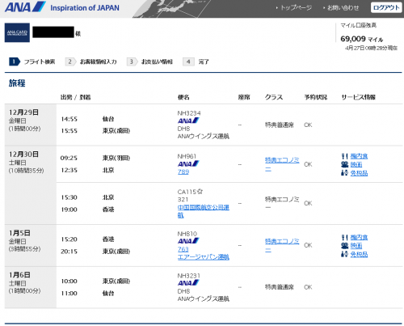Click the 69,009 マイル balance
Image resolution: width=404 pixels, height=326 pixels.
click(x=361, y=39)
